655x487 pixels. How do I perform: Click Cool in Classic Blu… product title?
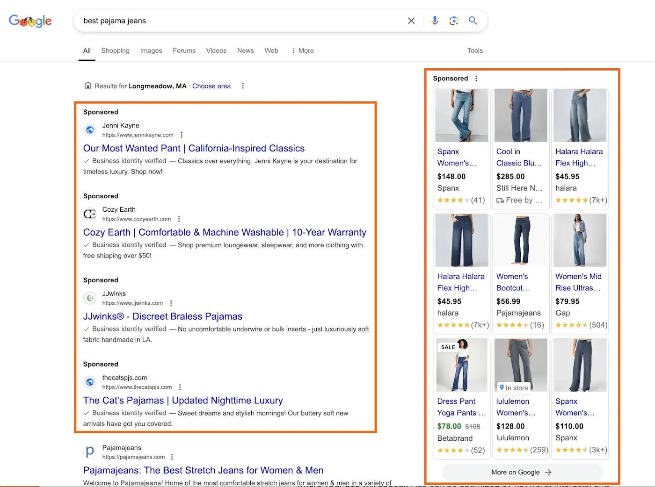(519, 158)
